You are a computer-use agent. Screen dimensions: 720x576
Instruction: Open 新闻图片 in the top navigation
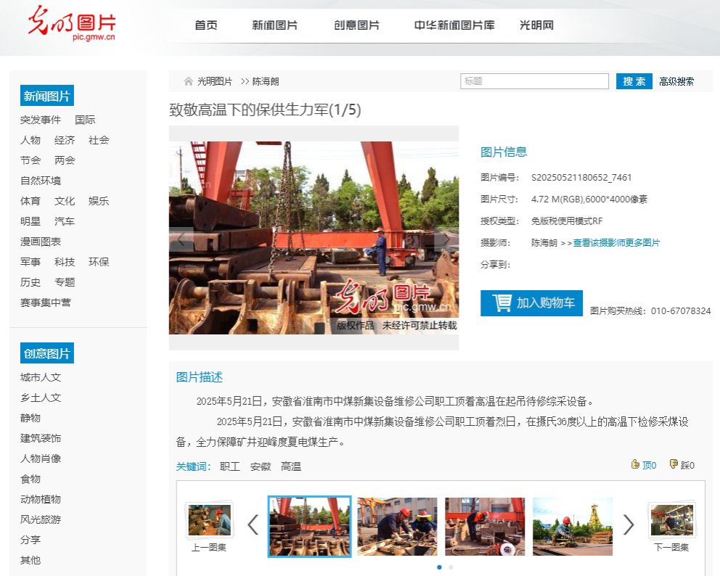[274, 25]
